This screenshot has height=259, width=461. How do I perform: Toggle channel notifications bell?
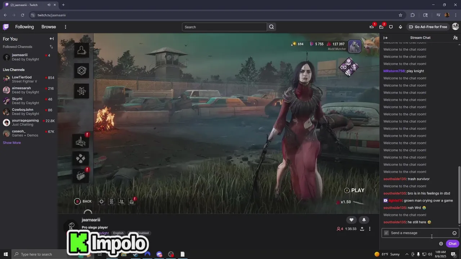(x=364, y=220)
